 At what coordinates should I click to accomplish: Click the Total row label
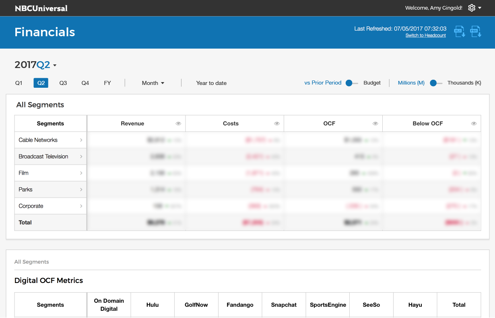[x=25, y=223]
